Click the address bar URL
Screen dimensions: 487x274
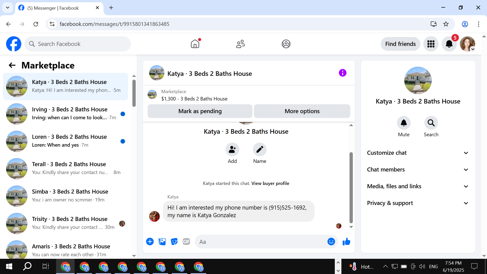tap(114, 24)
